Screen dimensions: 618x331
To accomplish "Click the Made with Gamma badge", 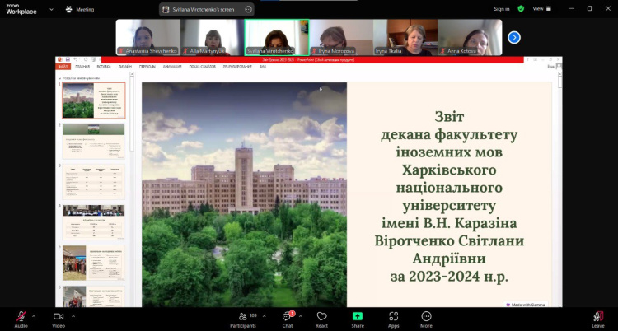I will point(526,304).
